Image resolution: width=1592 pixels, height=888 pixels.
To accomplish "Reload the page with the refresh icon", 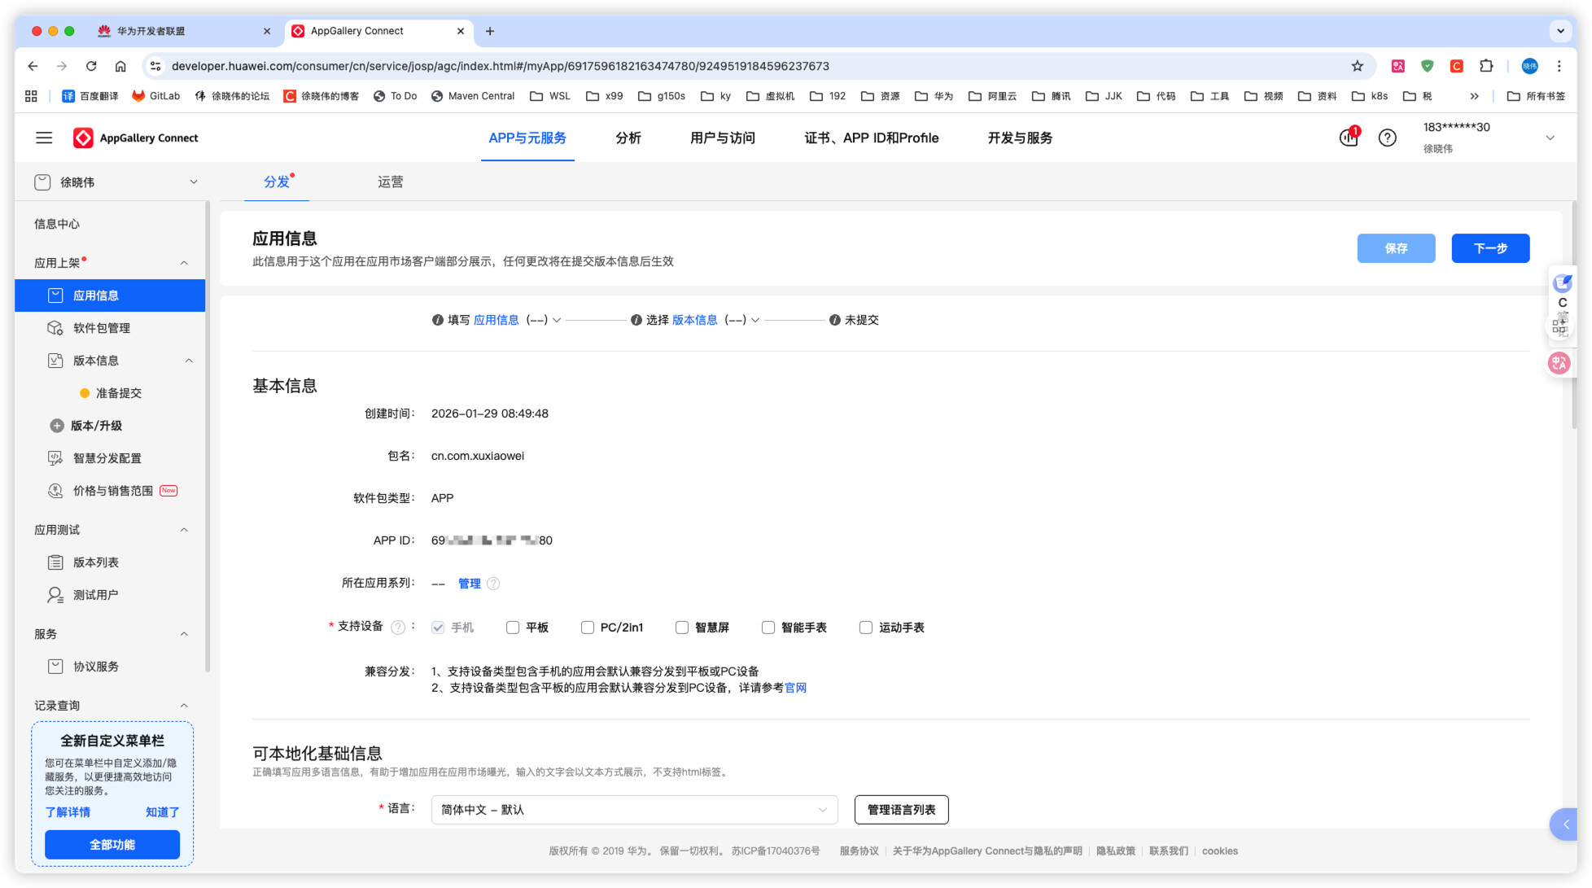I will pos(91,66).
